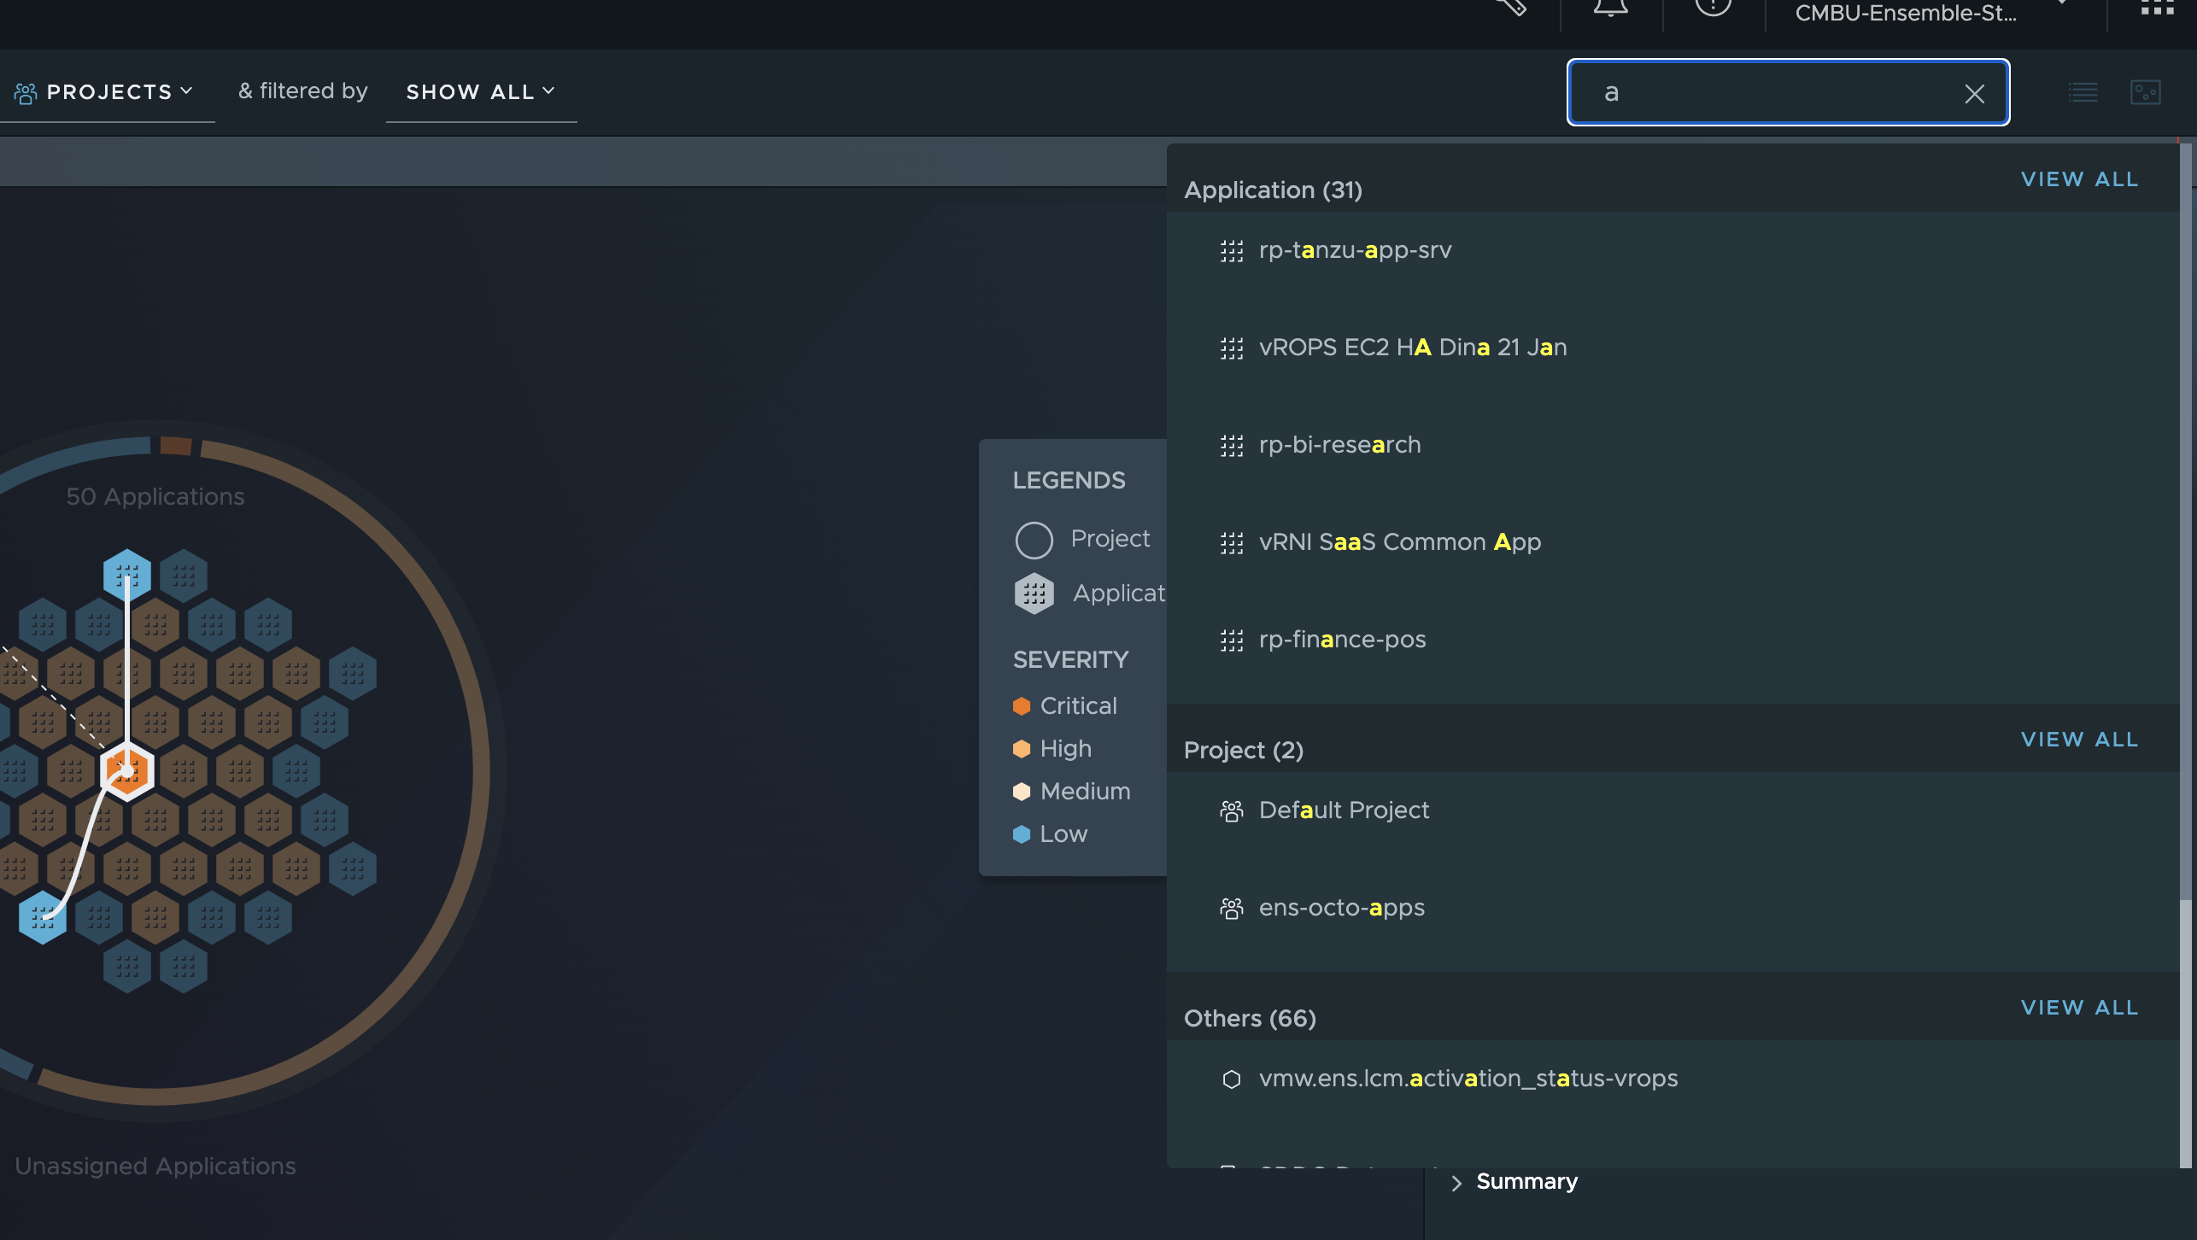Viewport: 2197px width, 1240px height.
Task: Click the Project icon in Legends
Action: 1032,539
